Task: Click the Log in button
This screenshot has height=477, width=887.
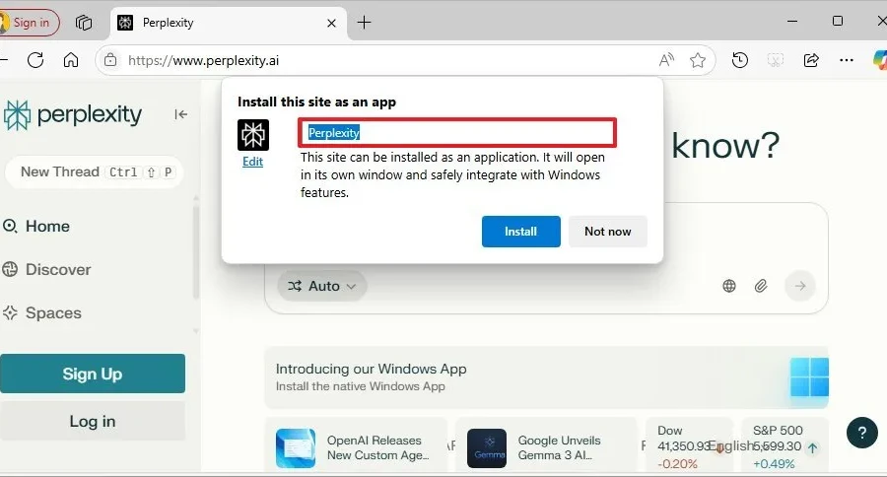Action: pyautogui.click(x=93, y=421)
